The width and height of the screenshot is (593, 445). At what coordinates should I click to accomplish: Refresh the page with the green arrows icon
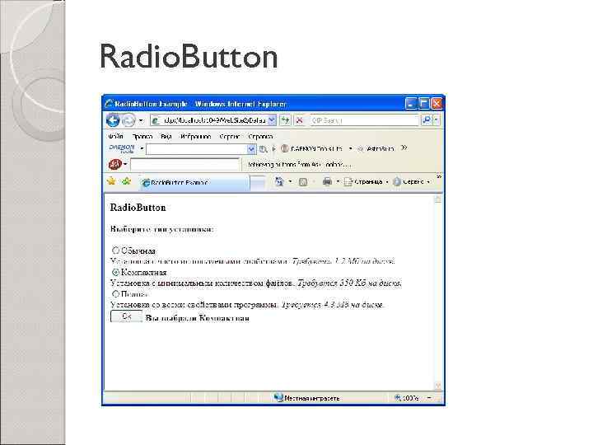pos(285,120)
